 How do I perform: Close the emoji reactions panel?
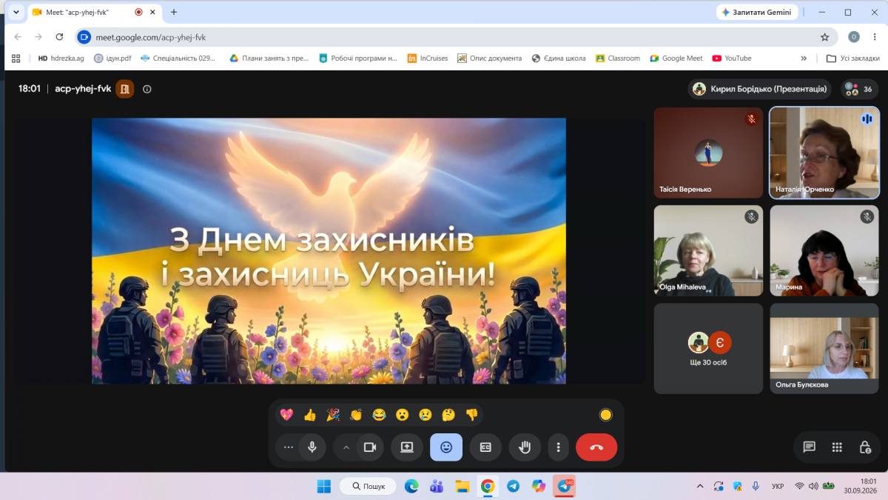coord(446,447)
